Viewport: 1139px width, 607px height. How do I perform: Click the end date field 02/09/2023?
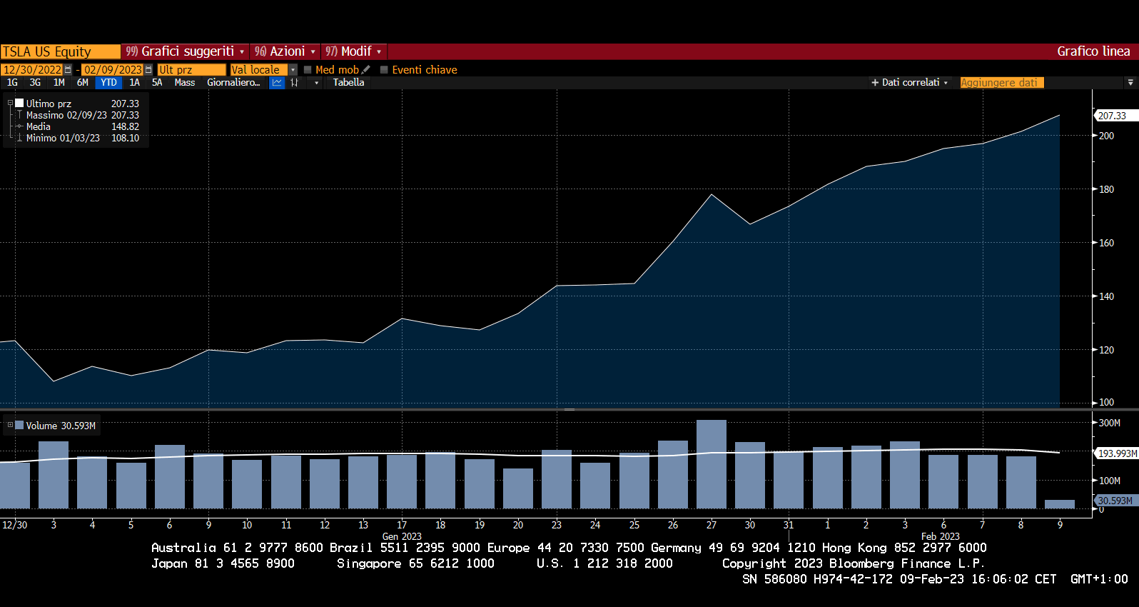[113, 70]
